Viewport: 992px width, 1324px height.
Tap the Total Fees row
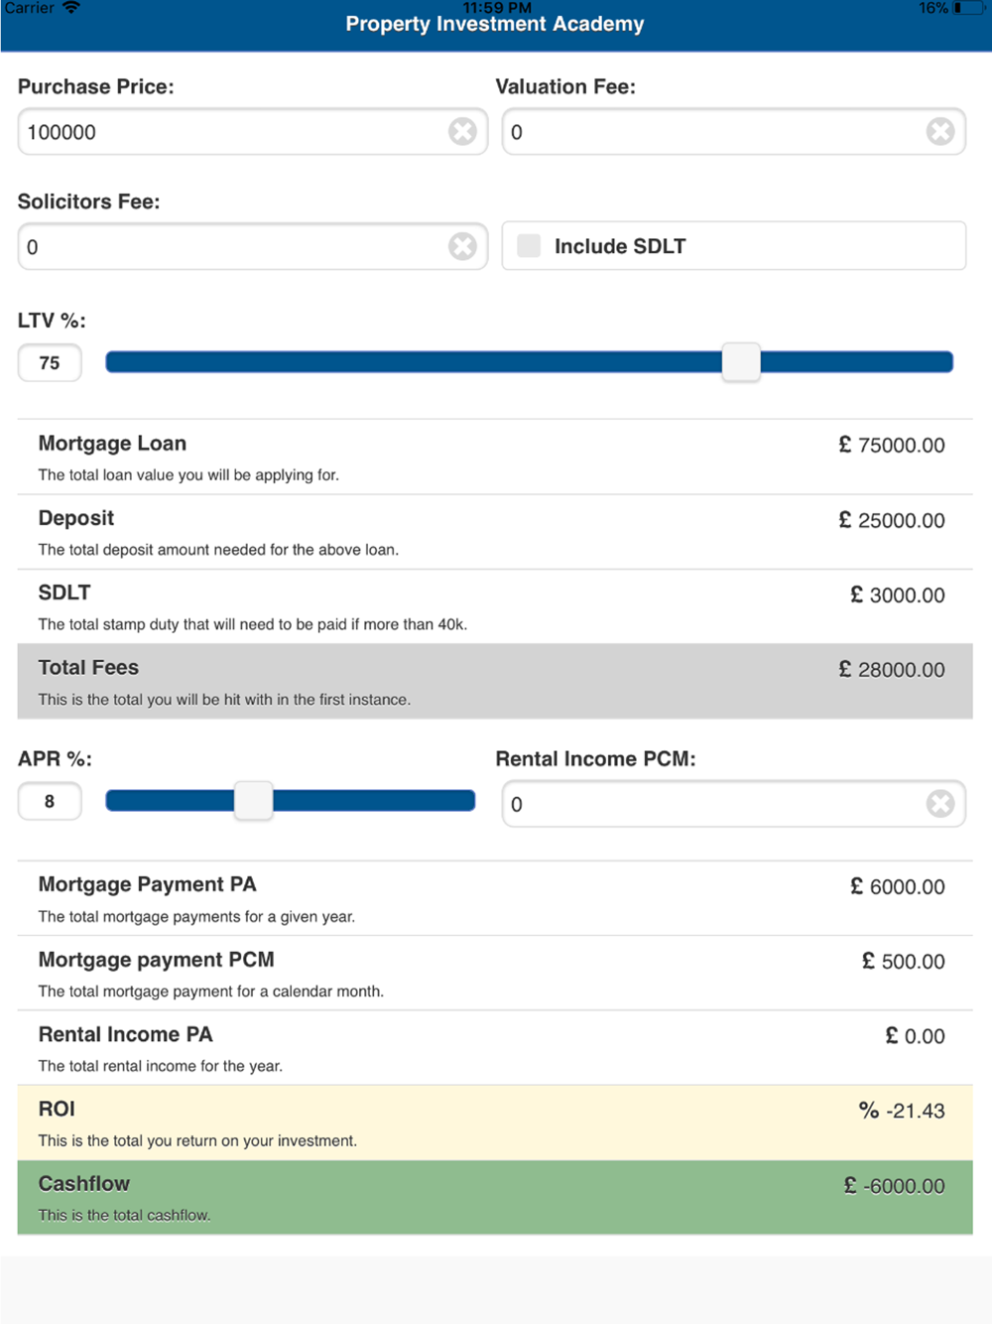tap(494, 681)
